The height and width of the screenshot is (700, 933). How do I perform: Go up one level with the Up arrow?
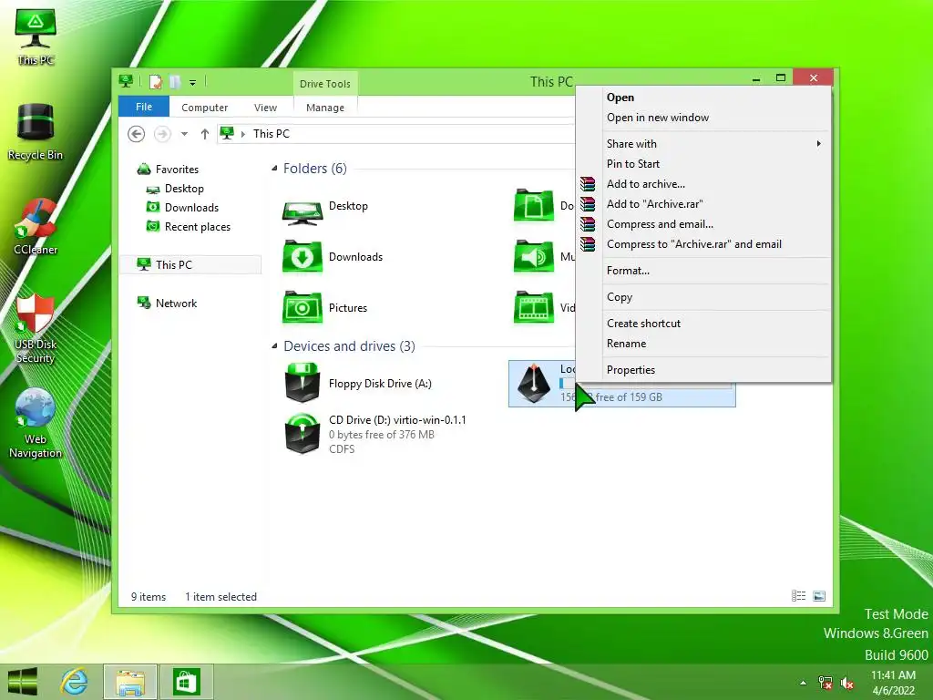[x=205, y=134]
